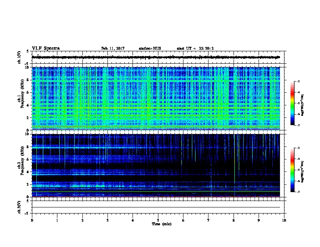Click the ch.1(V) axis label
Viewport: 320px width, 247px height.
19,57
